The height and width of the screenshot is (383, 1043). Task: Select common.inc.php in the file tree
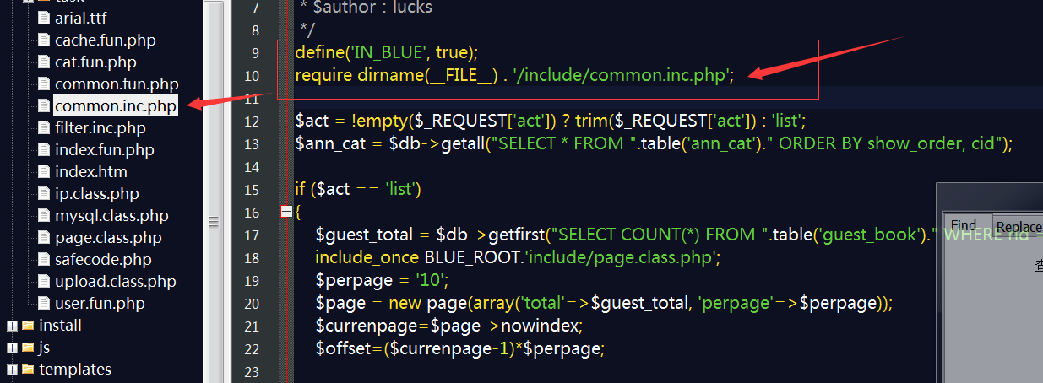(x=116, y=105)
